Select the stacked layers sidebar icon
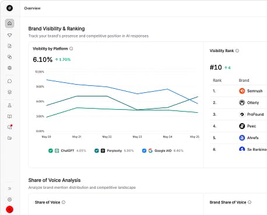 pyautogui.click(x=9, y=92)
